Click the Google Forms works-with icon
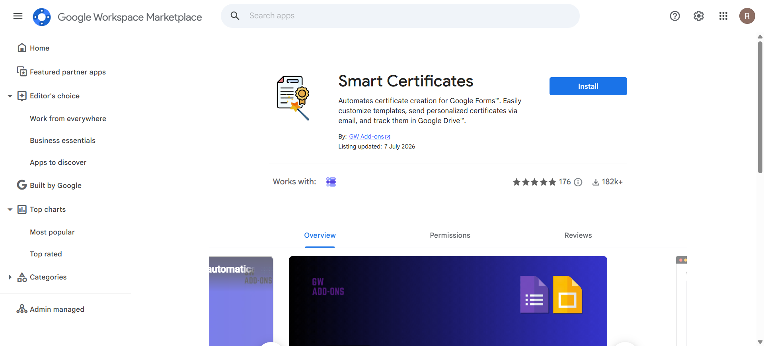This screenshot has height=346, width=764. click(x=331, y=182)
